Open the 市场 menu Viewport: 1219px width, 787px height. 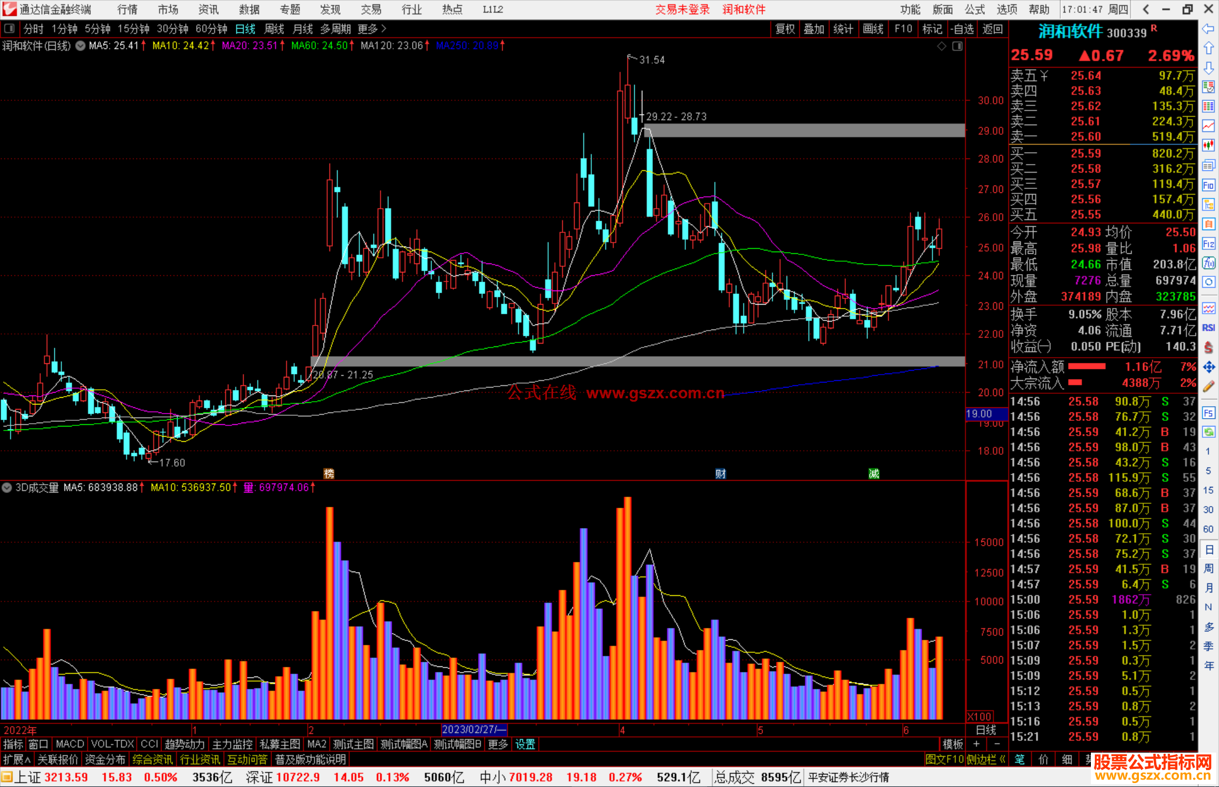pos(168,9)
